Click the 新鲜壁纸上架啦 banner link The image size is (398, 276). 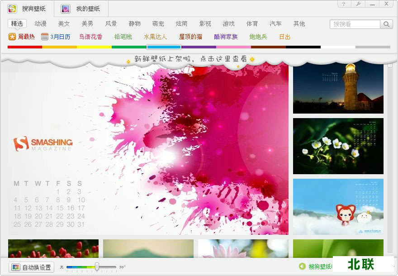(190, 58)
